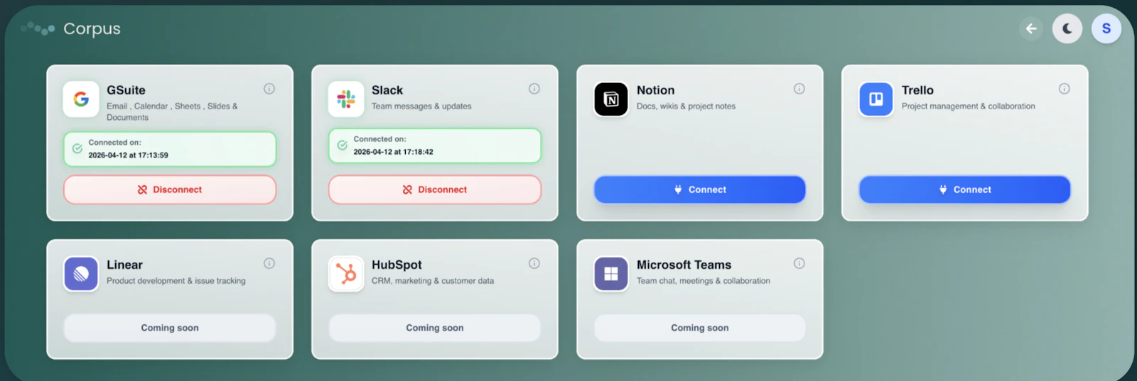Click the GSuite Google logo icon
This screenshot has width=1137, height=381.
81,99
